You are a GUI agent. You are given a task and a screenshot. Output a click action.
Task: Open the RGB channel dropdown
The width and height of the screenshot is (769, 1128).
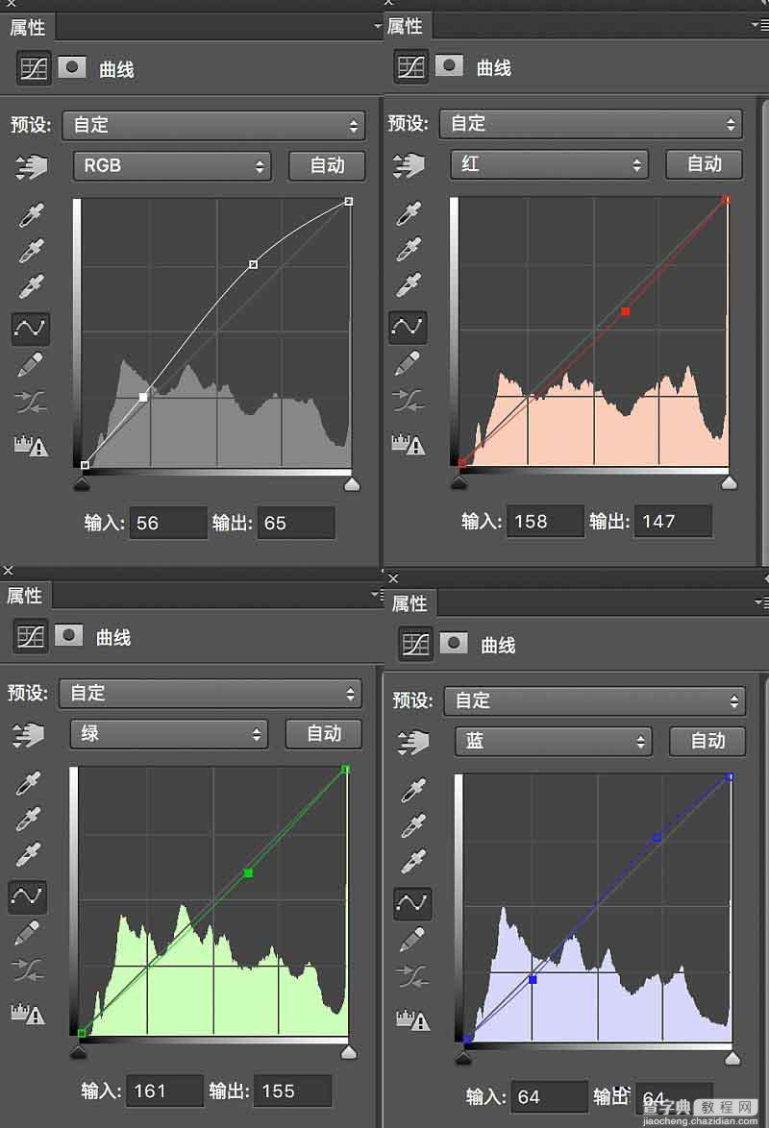point(172,165)
